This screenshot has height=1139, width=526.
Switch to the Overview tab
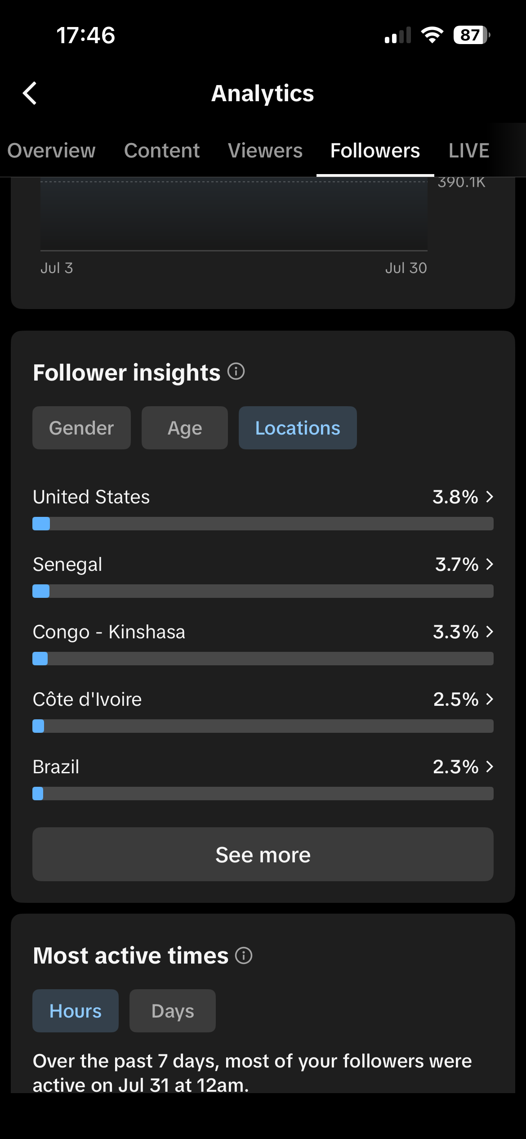51,150
